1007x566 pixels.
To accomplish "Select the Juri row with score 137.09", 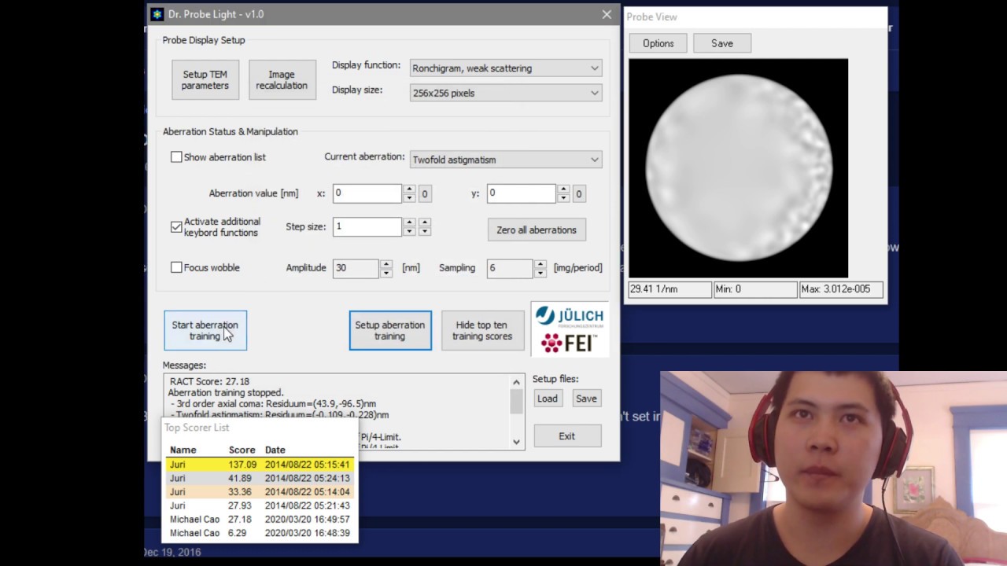I will (x=260, y=465).
